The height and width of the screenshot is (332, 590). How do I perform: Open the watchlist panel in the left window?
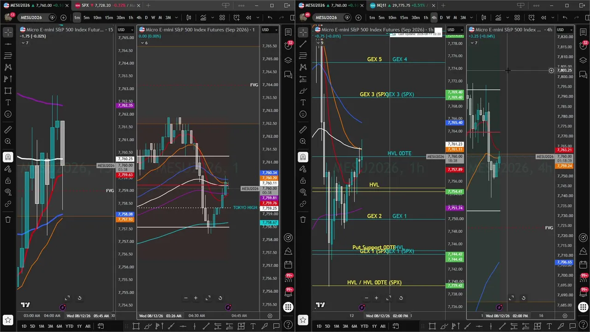pos(288,32)
